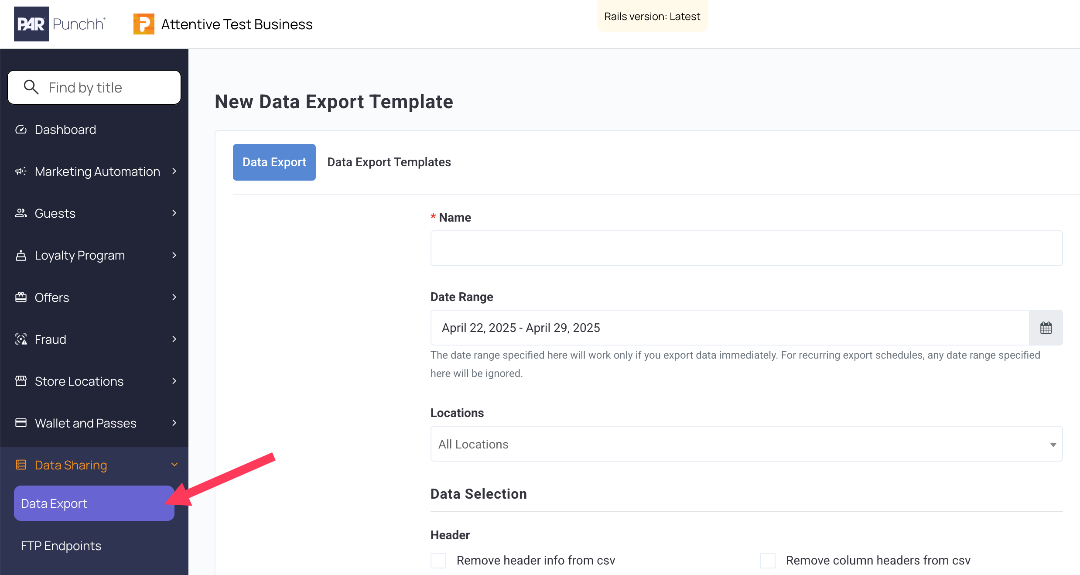This screenshot has width=1080, height=575.
Task: Click the Loyalty Program cake icon
Action: click(x=21, y=255)
